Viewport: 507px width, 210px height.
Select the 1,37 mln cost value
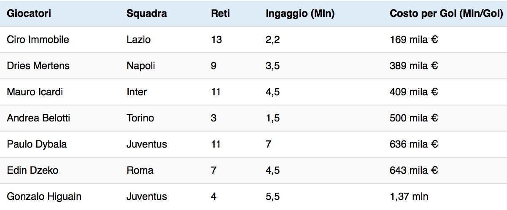pos(409,197)
